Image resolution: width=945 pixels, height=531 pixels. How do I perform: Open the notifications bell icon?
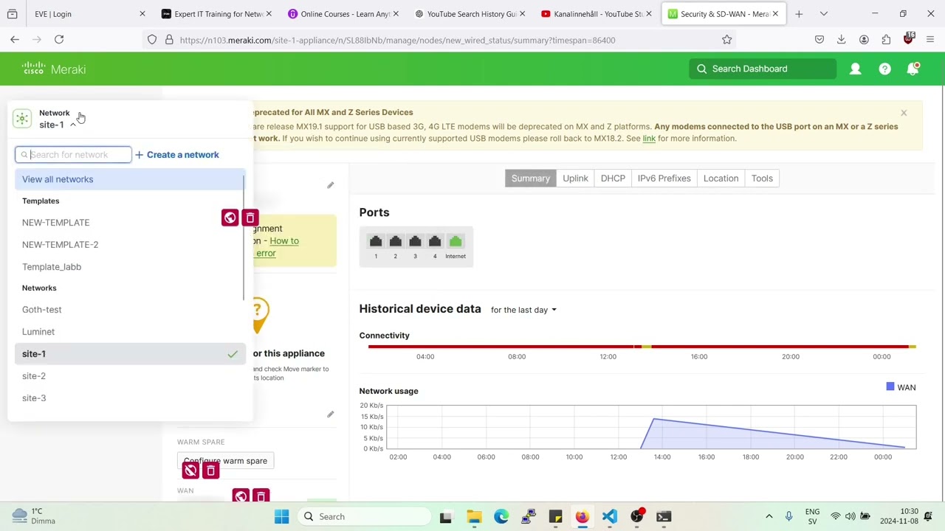pos(913,69)
